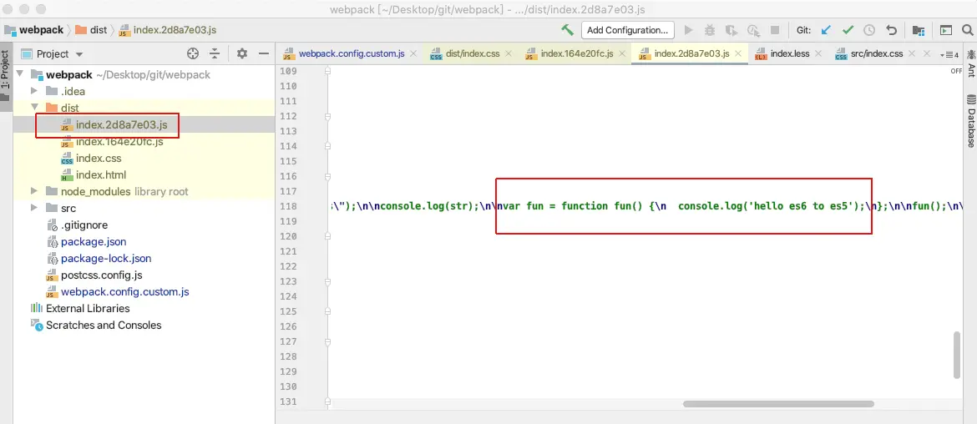
Task: Click the Stop square icon
Action: [x=775, y=30]
